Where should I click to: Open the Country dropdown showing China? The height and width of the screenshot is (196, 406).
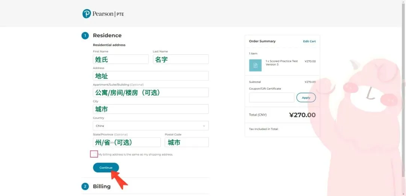[151, 126]
